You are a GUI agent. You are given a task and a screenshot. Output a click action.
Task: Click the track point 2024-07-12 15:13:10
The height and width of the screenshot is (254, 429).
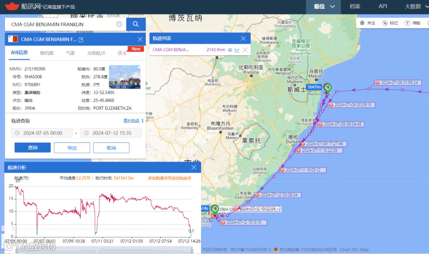tap(243, 222)
